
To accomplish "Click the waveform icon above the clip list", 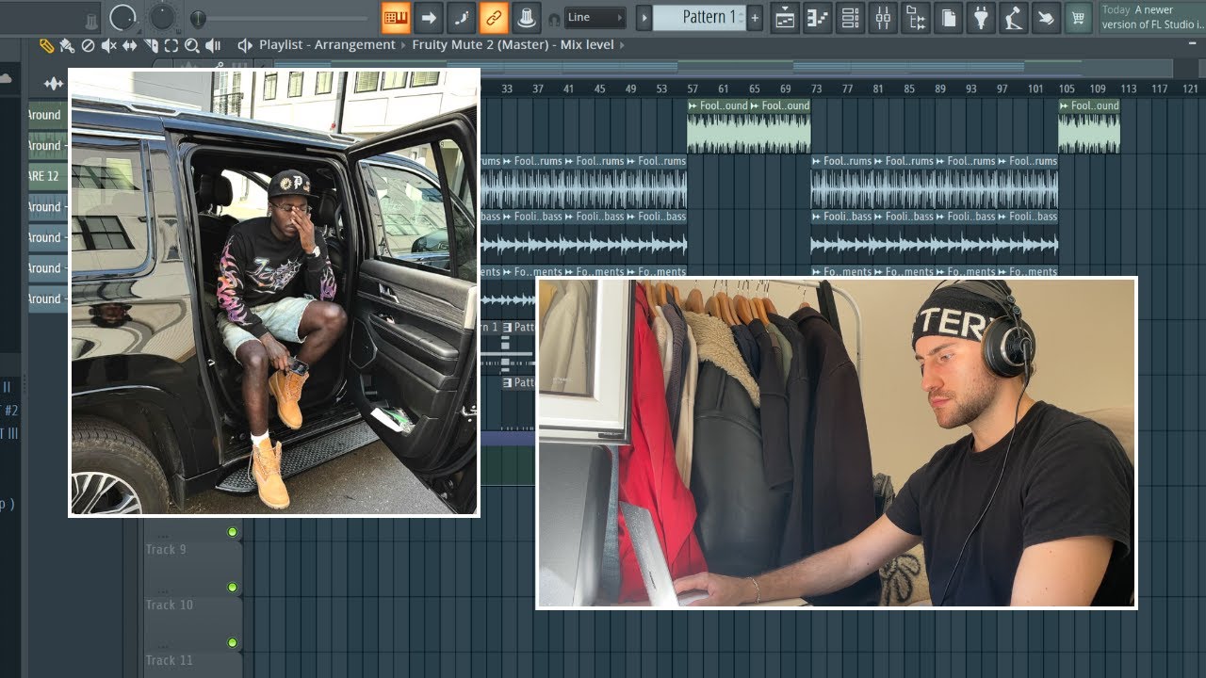I will [54, 83].
